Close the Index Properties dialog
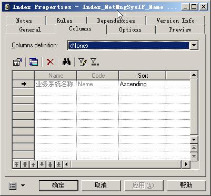This screenshot has height=196, width=211. (204, 7)
